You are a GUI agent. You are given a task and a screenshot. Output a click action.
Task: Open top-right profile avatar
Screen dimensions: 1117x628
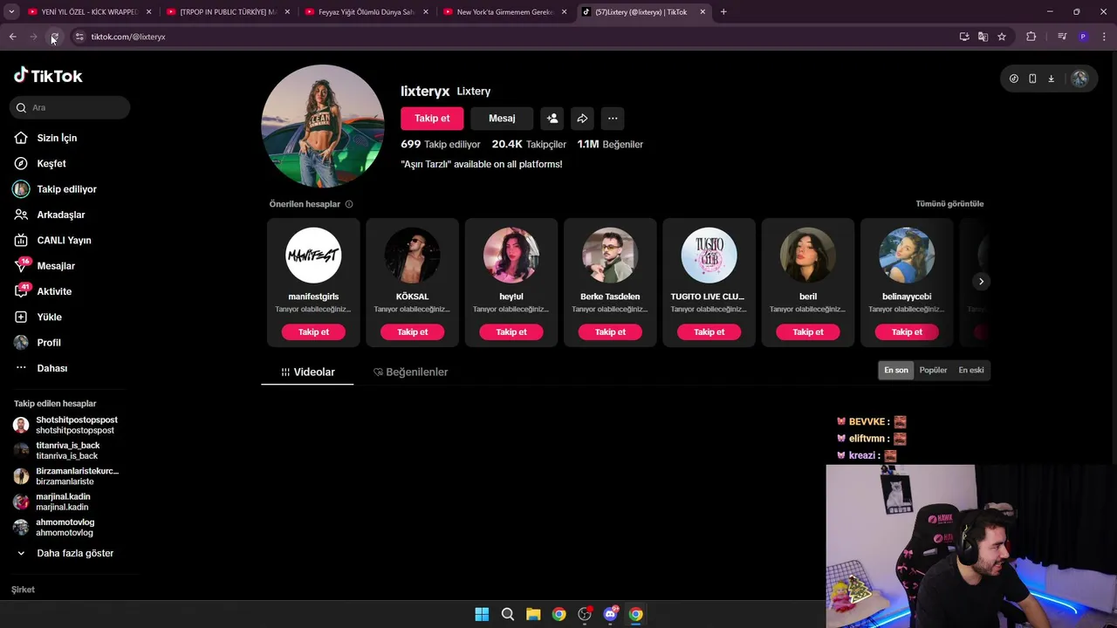(1079, 78)
